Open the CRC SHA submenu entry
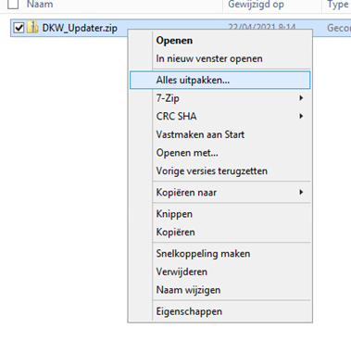Image resolution: width=351 pixels, height=341 pixels. [219, 117]
